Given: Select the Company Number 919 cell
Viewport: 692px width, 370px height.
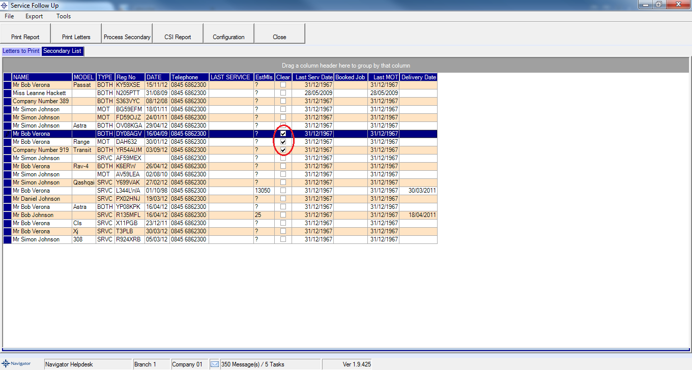Looking at the screenshot, I should point(42,150).
